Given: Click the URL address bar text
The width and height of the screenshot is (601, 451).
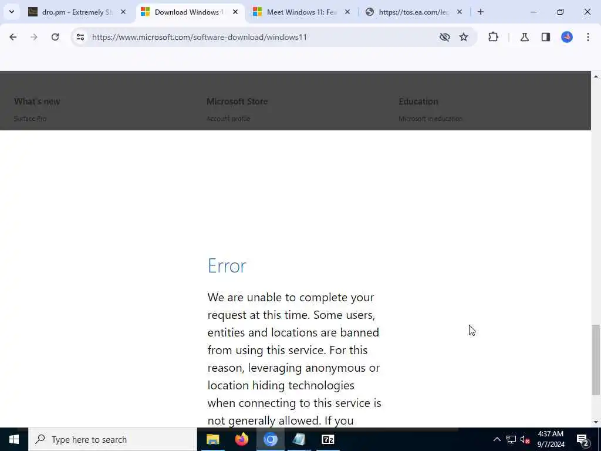Looking at the screenshot, I should tap(200, 37).
